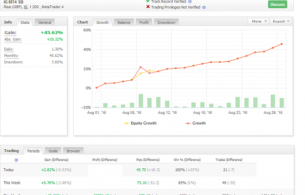
Task: Select the Drawdown chart tab
Action: click(x=166, y=22)
